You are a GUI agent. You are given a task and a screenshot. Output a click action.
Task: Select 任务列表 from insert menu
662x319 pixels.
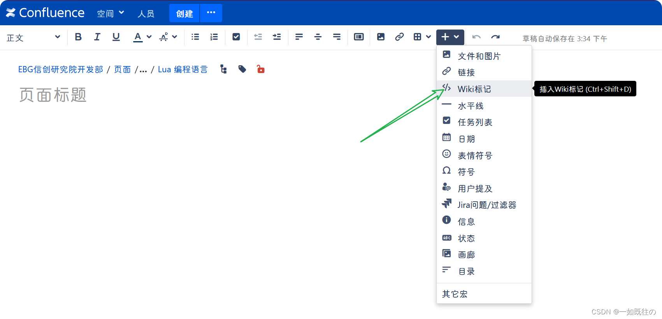[484, 122]
